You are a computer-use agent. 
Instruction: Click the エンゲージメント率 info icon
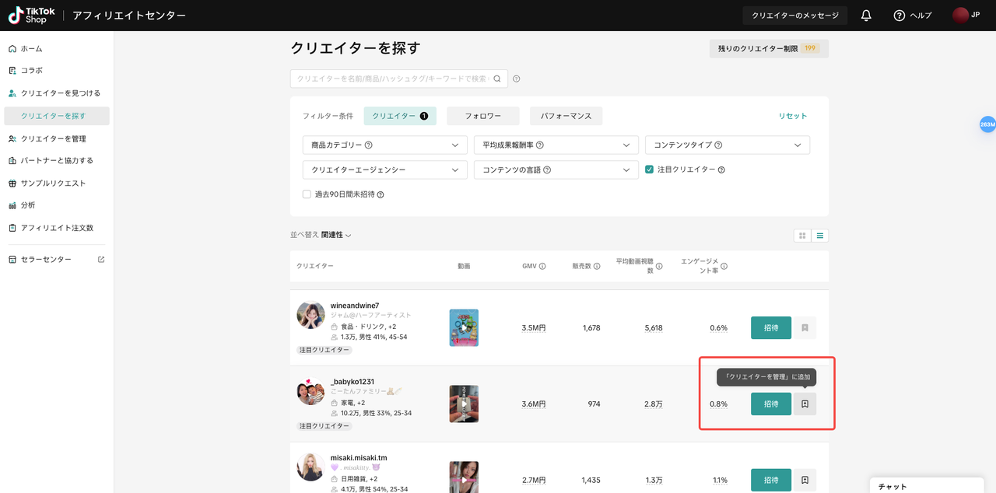tap(724, 266)
